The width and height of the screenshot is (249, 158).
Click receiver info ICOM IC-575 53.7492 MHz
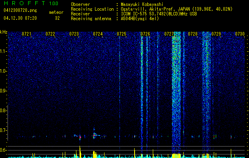(159, 14)
